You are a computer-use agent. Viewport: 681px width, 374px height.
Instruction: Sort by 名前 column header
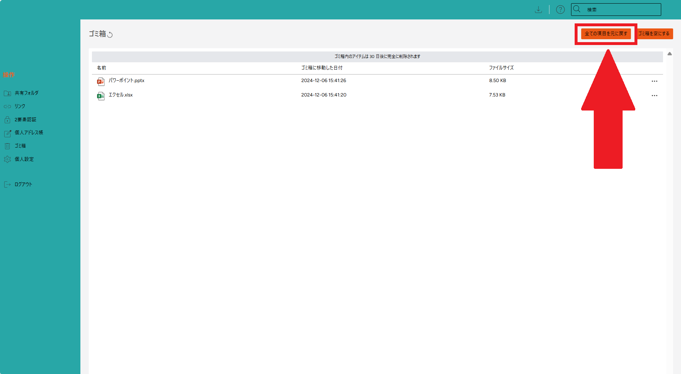click(x=101, y=68)
